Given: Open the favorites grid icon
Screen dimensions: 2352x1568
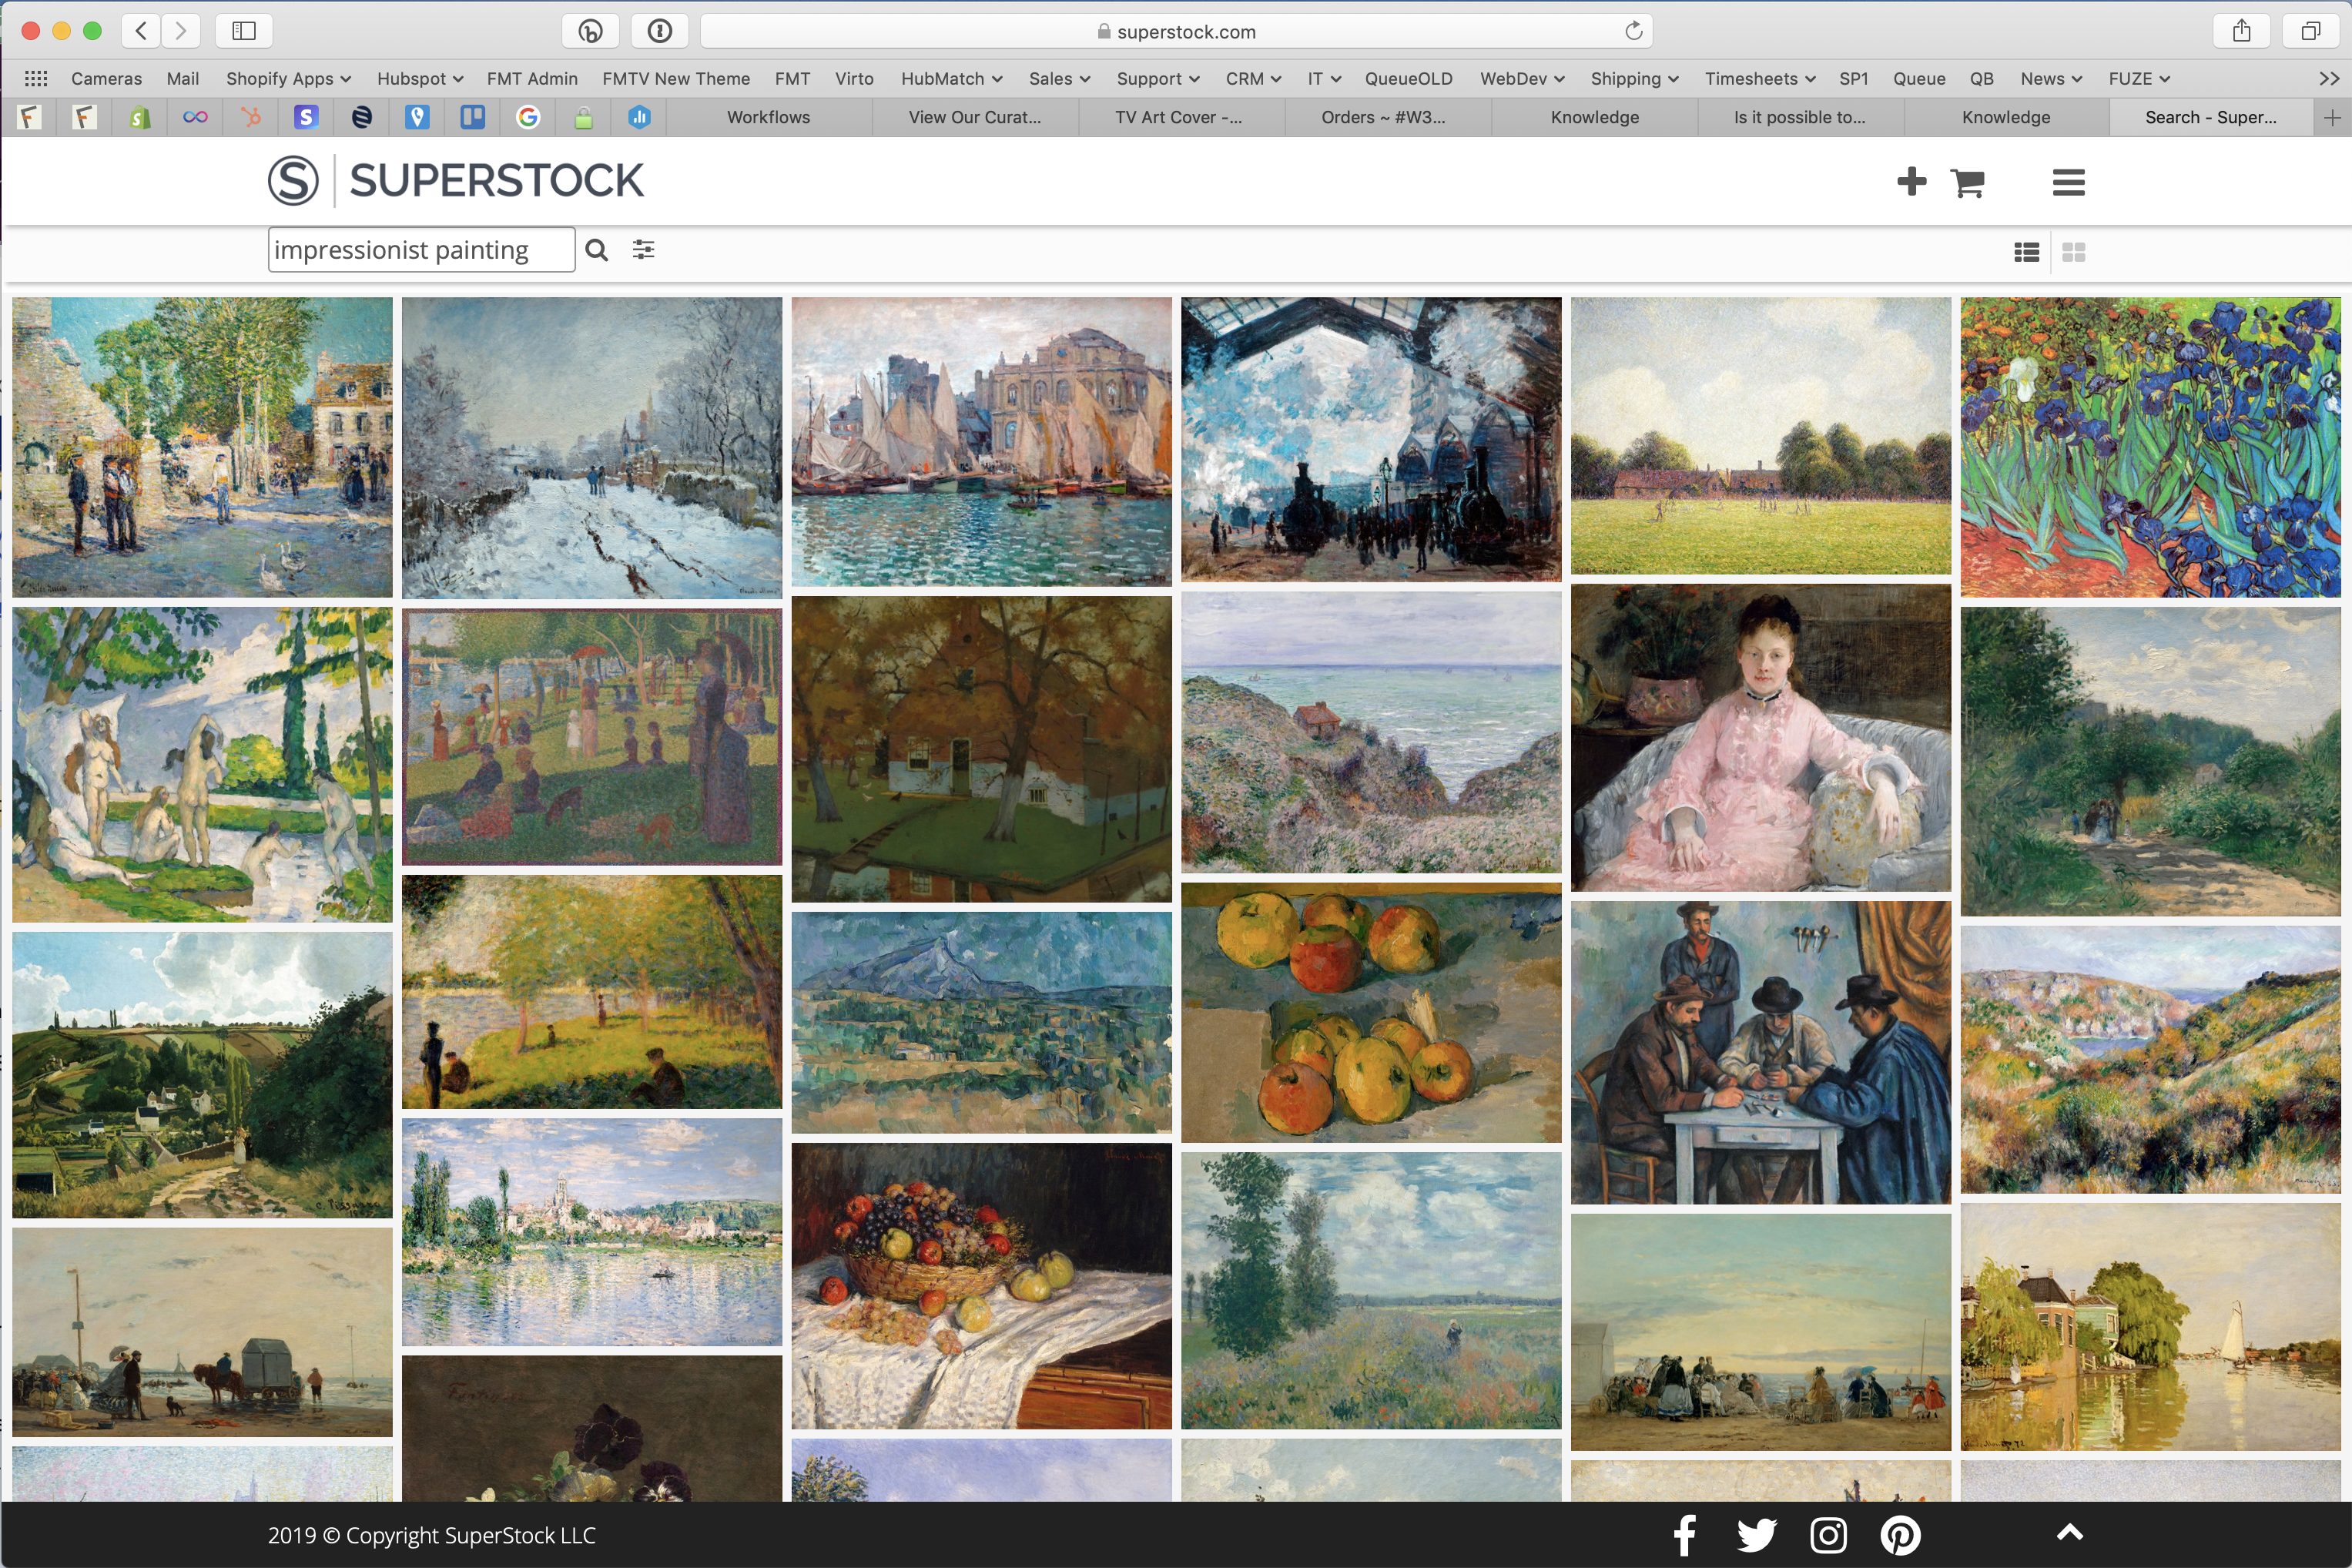Looking at the screenshot, I should pyautogui.click(x=36, y=78).
